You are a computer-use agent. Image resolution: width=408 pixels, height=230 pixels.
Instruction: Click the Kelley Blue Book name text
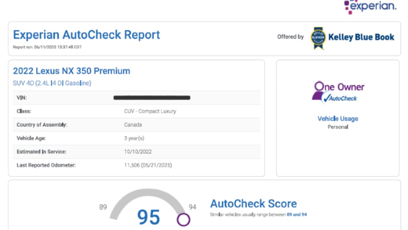tap(361, 37)
